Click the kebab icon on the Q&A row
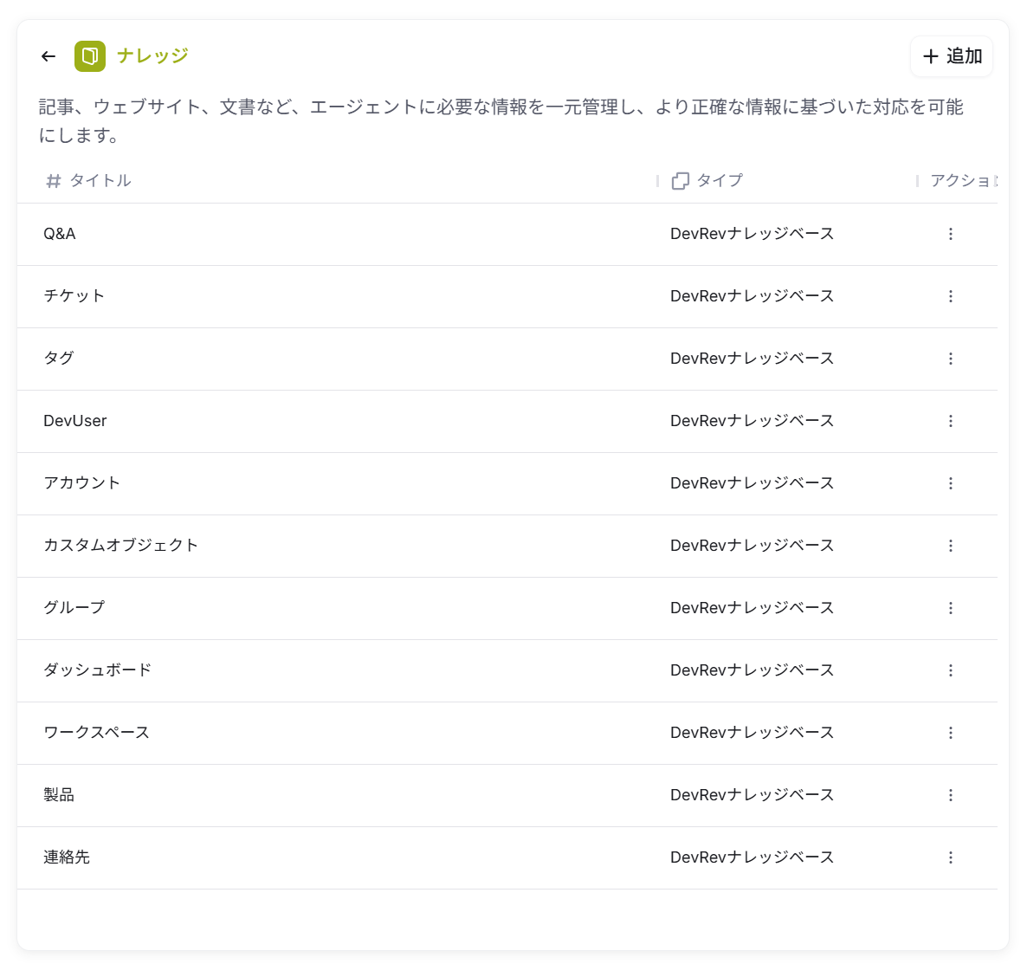 (951, 234)
